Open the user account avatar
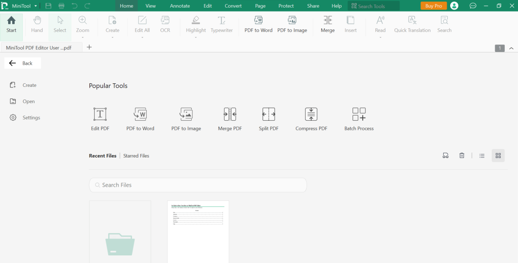518x263 pixels. 454,6
